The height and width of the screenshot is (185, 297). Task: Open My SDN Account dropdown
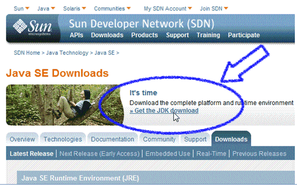pos(168,9)
